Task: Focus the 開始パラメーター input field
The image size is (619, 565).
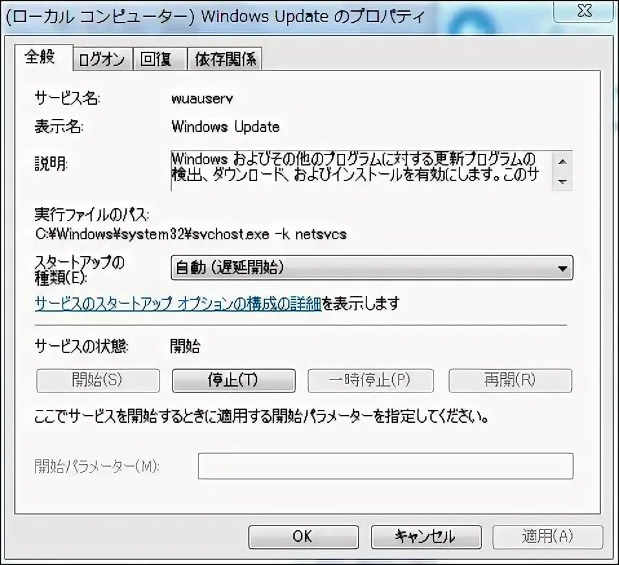Action: tap(385, 466)
